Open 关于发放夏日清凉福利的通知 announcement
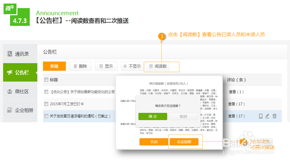 (80, 116)
